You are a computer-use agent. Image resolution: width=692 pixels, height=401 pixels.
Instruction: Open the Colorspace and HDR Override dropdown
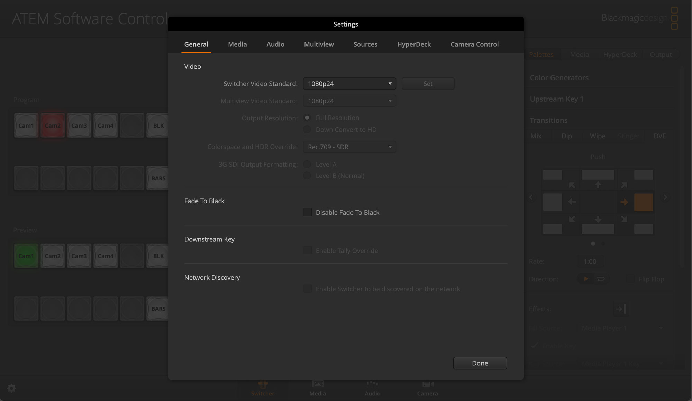click(x=349, y=147)
